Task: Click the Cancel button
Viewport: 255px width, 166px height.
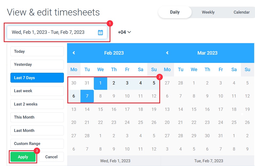Action: (x=51, y=157)
